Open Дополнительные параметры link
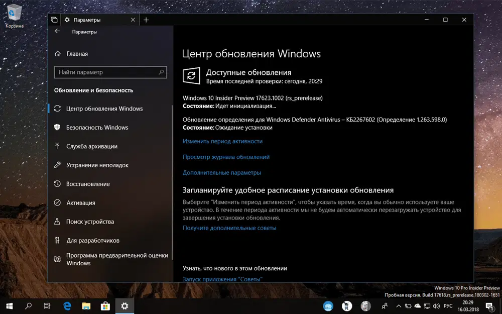 click(221, 173)
